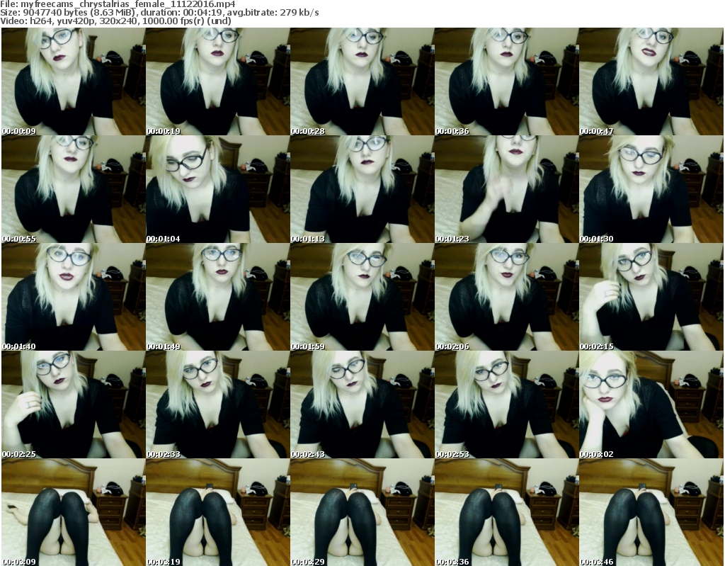Open the frame timestamped 00:02:06
725x566 pixels.
[506, 298]
